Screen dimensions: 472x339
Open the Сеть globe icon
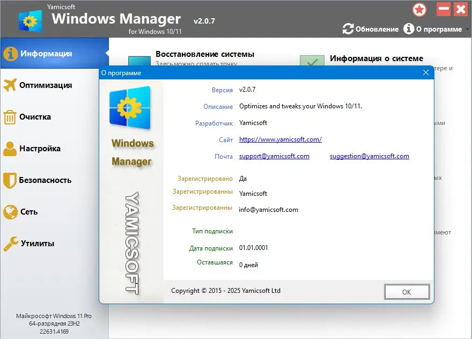[10, 212]
